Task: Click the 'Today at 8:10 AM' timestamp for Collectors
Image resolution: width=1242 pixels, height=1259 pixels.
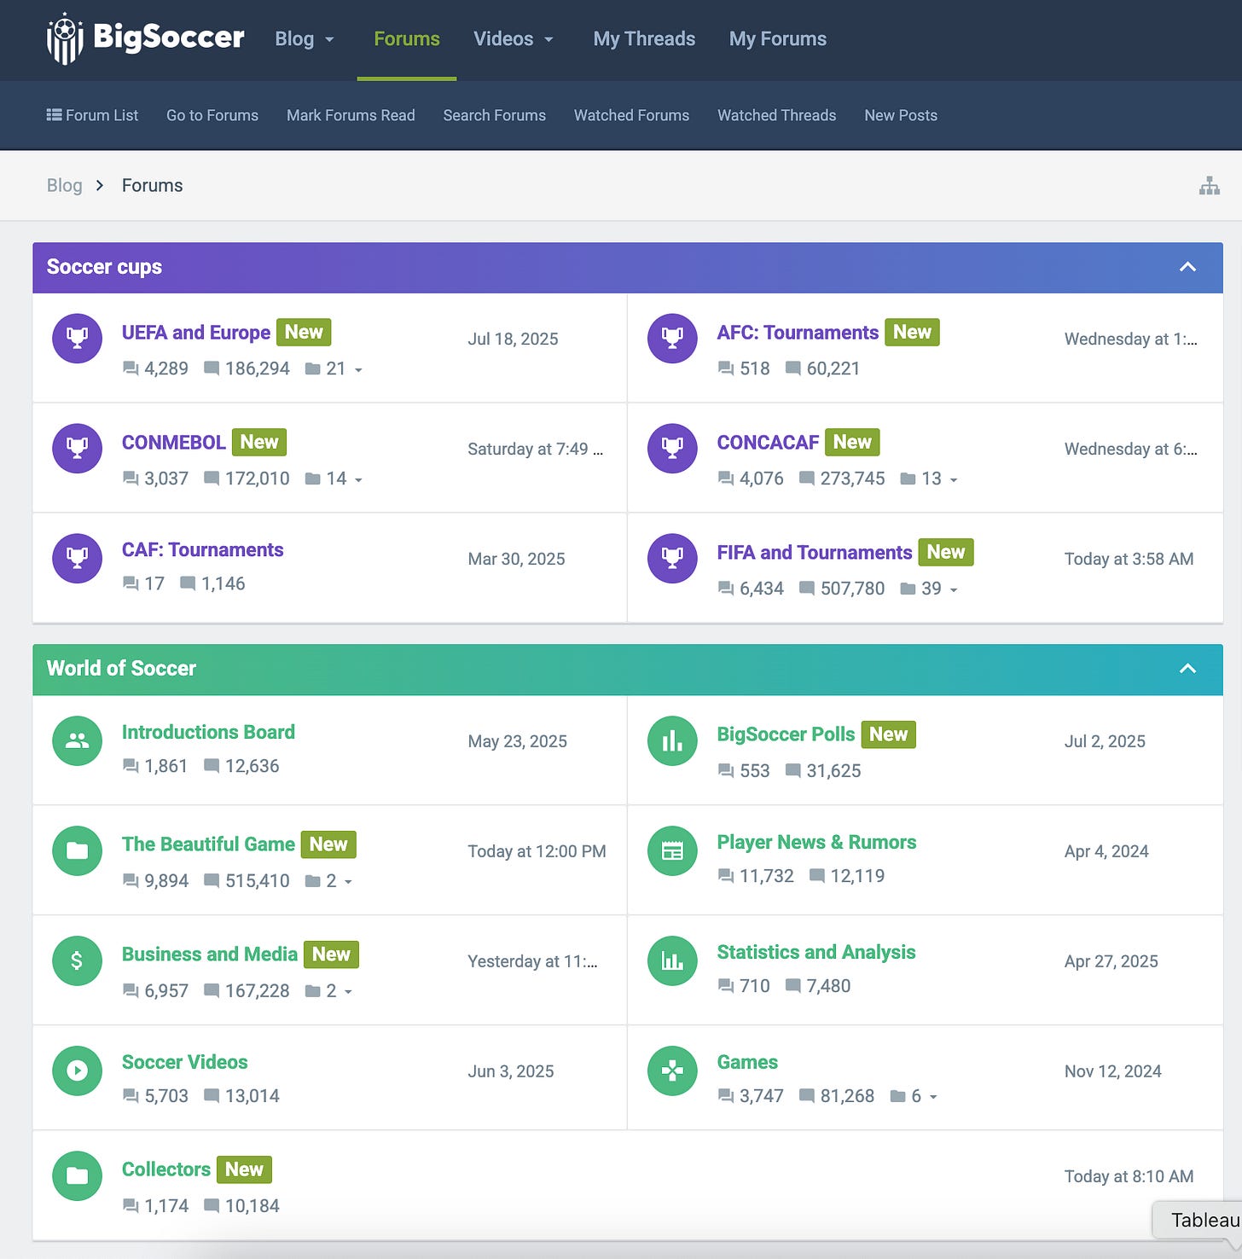Action: pos(1129,1177)
